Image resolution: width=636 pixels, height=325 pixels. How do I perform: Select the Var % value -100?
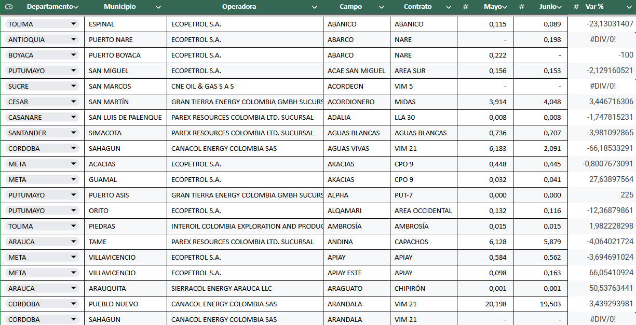[602, 55]
